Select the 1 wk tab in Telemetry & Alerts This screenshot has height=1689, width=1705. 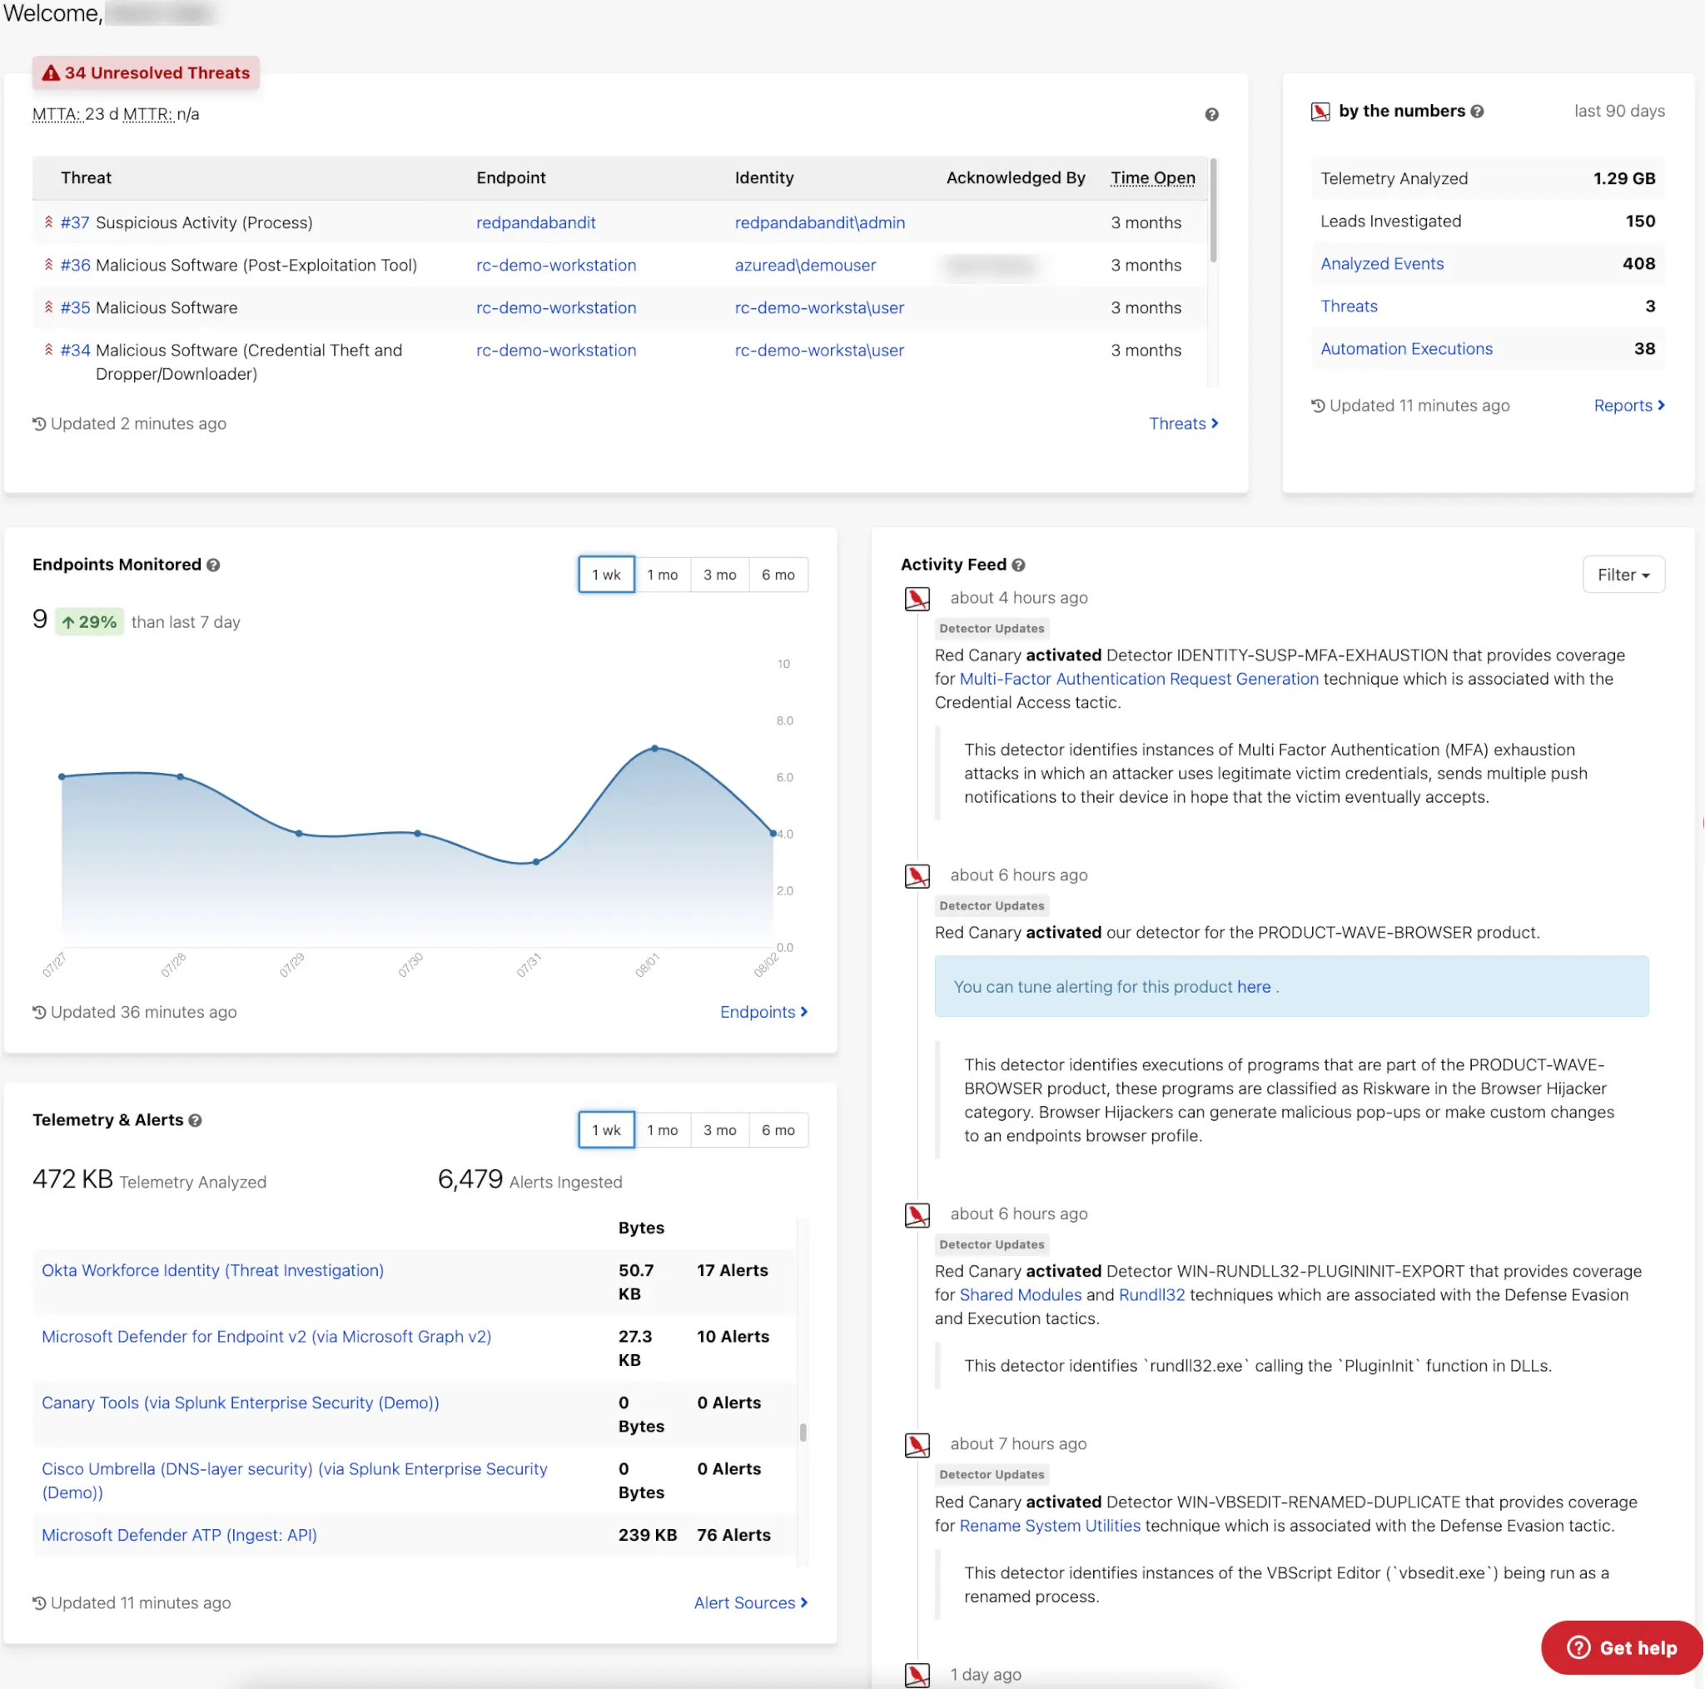click(x=605, y=1129)
